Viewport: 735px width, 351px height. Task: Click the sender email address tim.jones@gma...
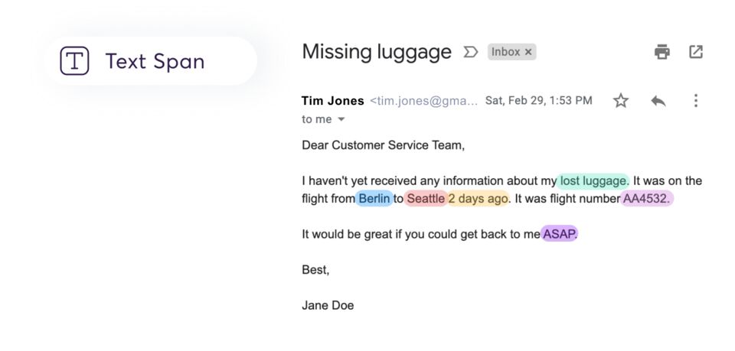pos(423,101)
